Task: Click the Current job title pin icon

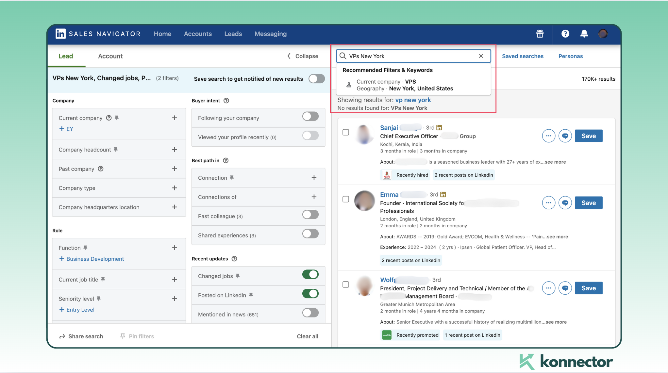Action: [x=103, y=279]
